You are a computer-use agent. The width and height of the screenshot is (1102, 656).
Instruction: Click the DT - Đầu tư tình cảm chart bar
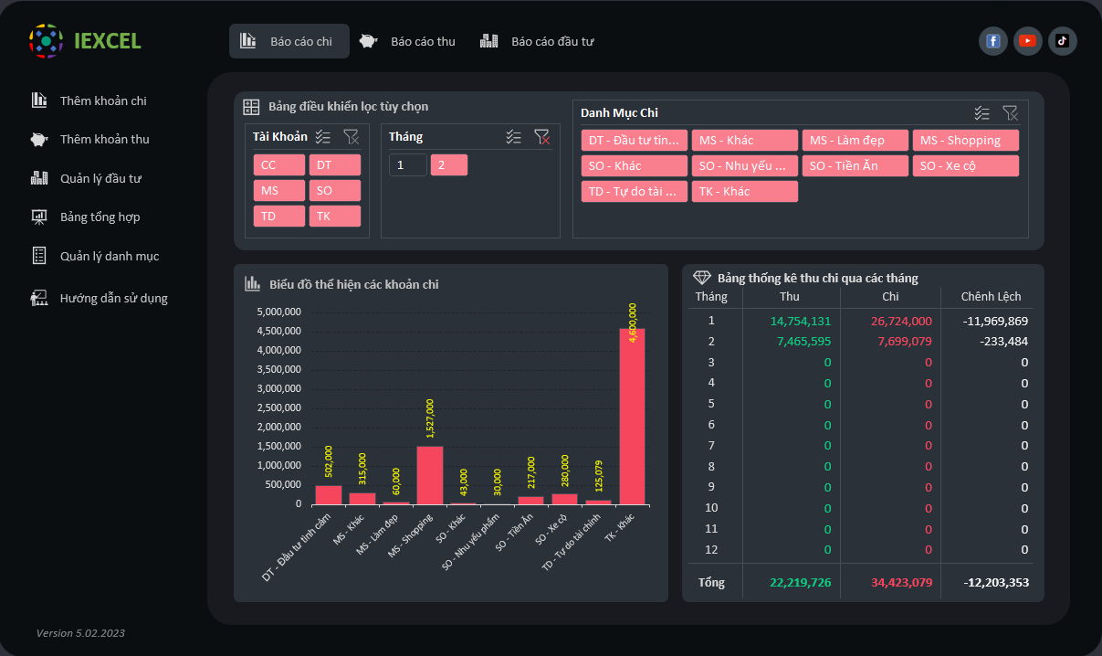329,495
